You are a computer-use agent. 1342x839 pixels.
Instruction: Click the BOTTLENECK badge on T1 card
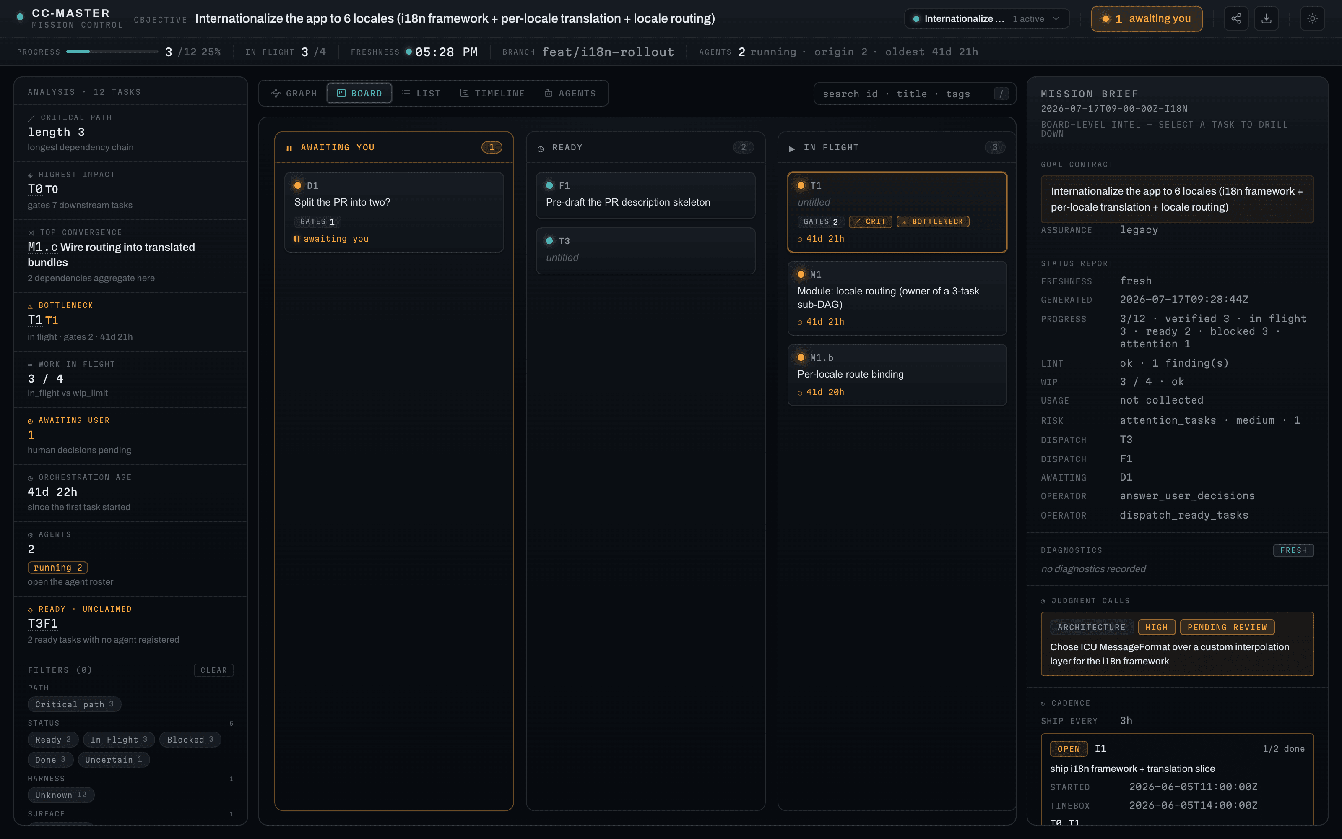pos(933,221)
